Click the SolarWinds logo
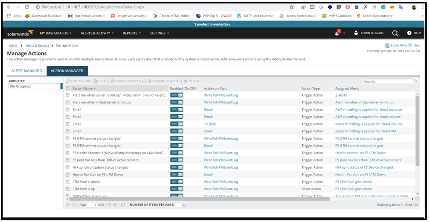The width and height of the screenshot is (430, 222). (x=21, y=33)
